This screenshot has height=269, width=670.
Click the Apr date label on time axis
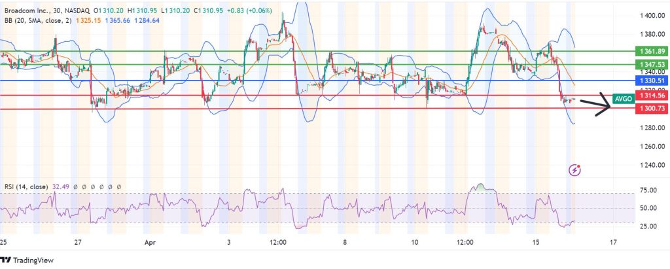(x=150, y=242)
